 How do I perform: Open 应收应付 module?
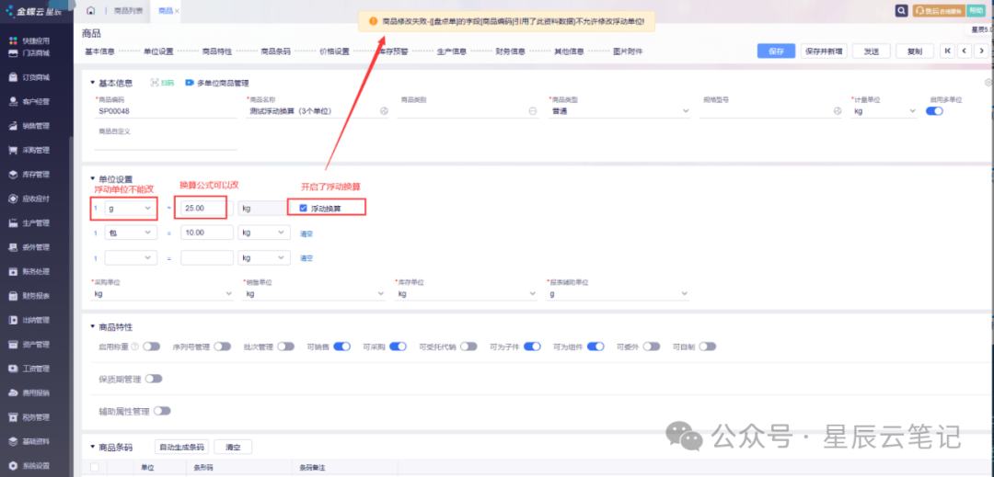[29, 199]
